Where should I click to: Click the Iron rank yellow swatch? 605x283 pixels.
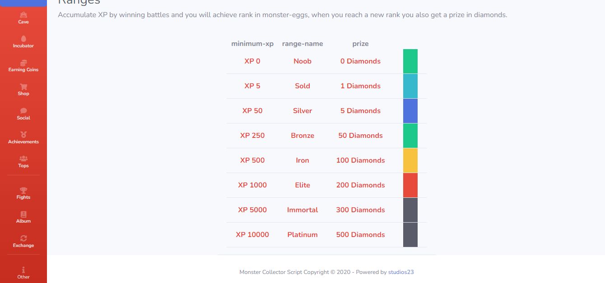click(x=410, y=160)
